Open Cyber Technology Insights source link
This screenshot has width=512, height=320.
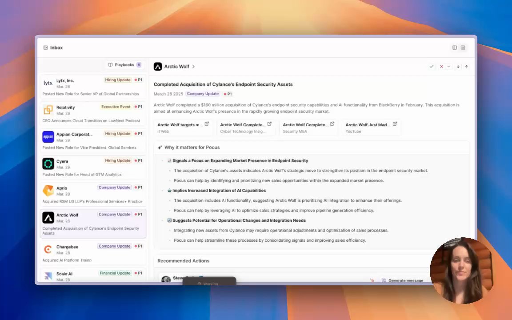point(246,128)
